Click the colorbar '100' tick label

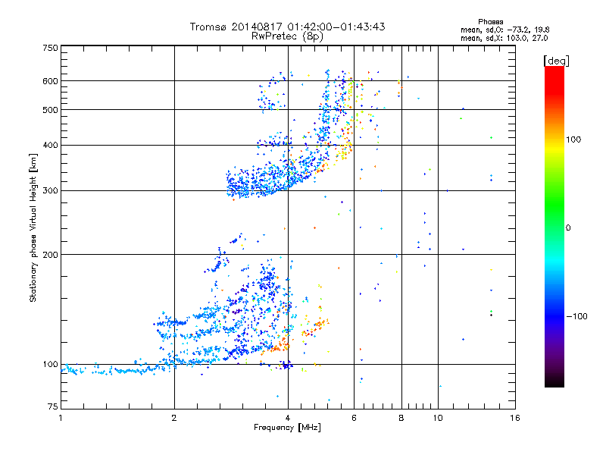coord(573,140)
